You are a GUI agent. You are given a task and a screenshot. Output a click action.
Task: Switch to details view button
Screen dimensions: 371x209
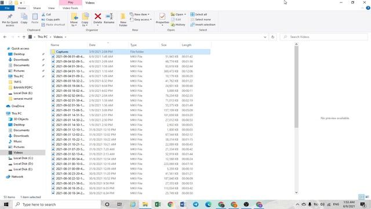[x=361, y=197]
